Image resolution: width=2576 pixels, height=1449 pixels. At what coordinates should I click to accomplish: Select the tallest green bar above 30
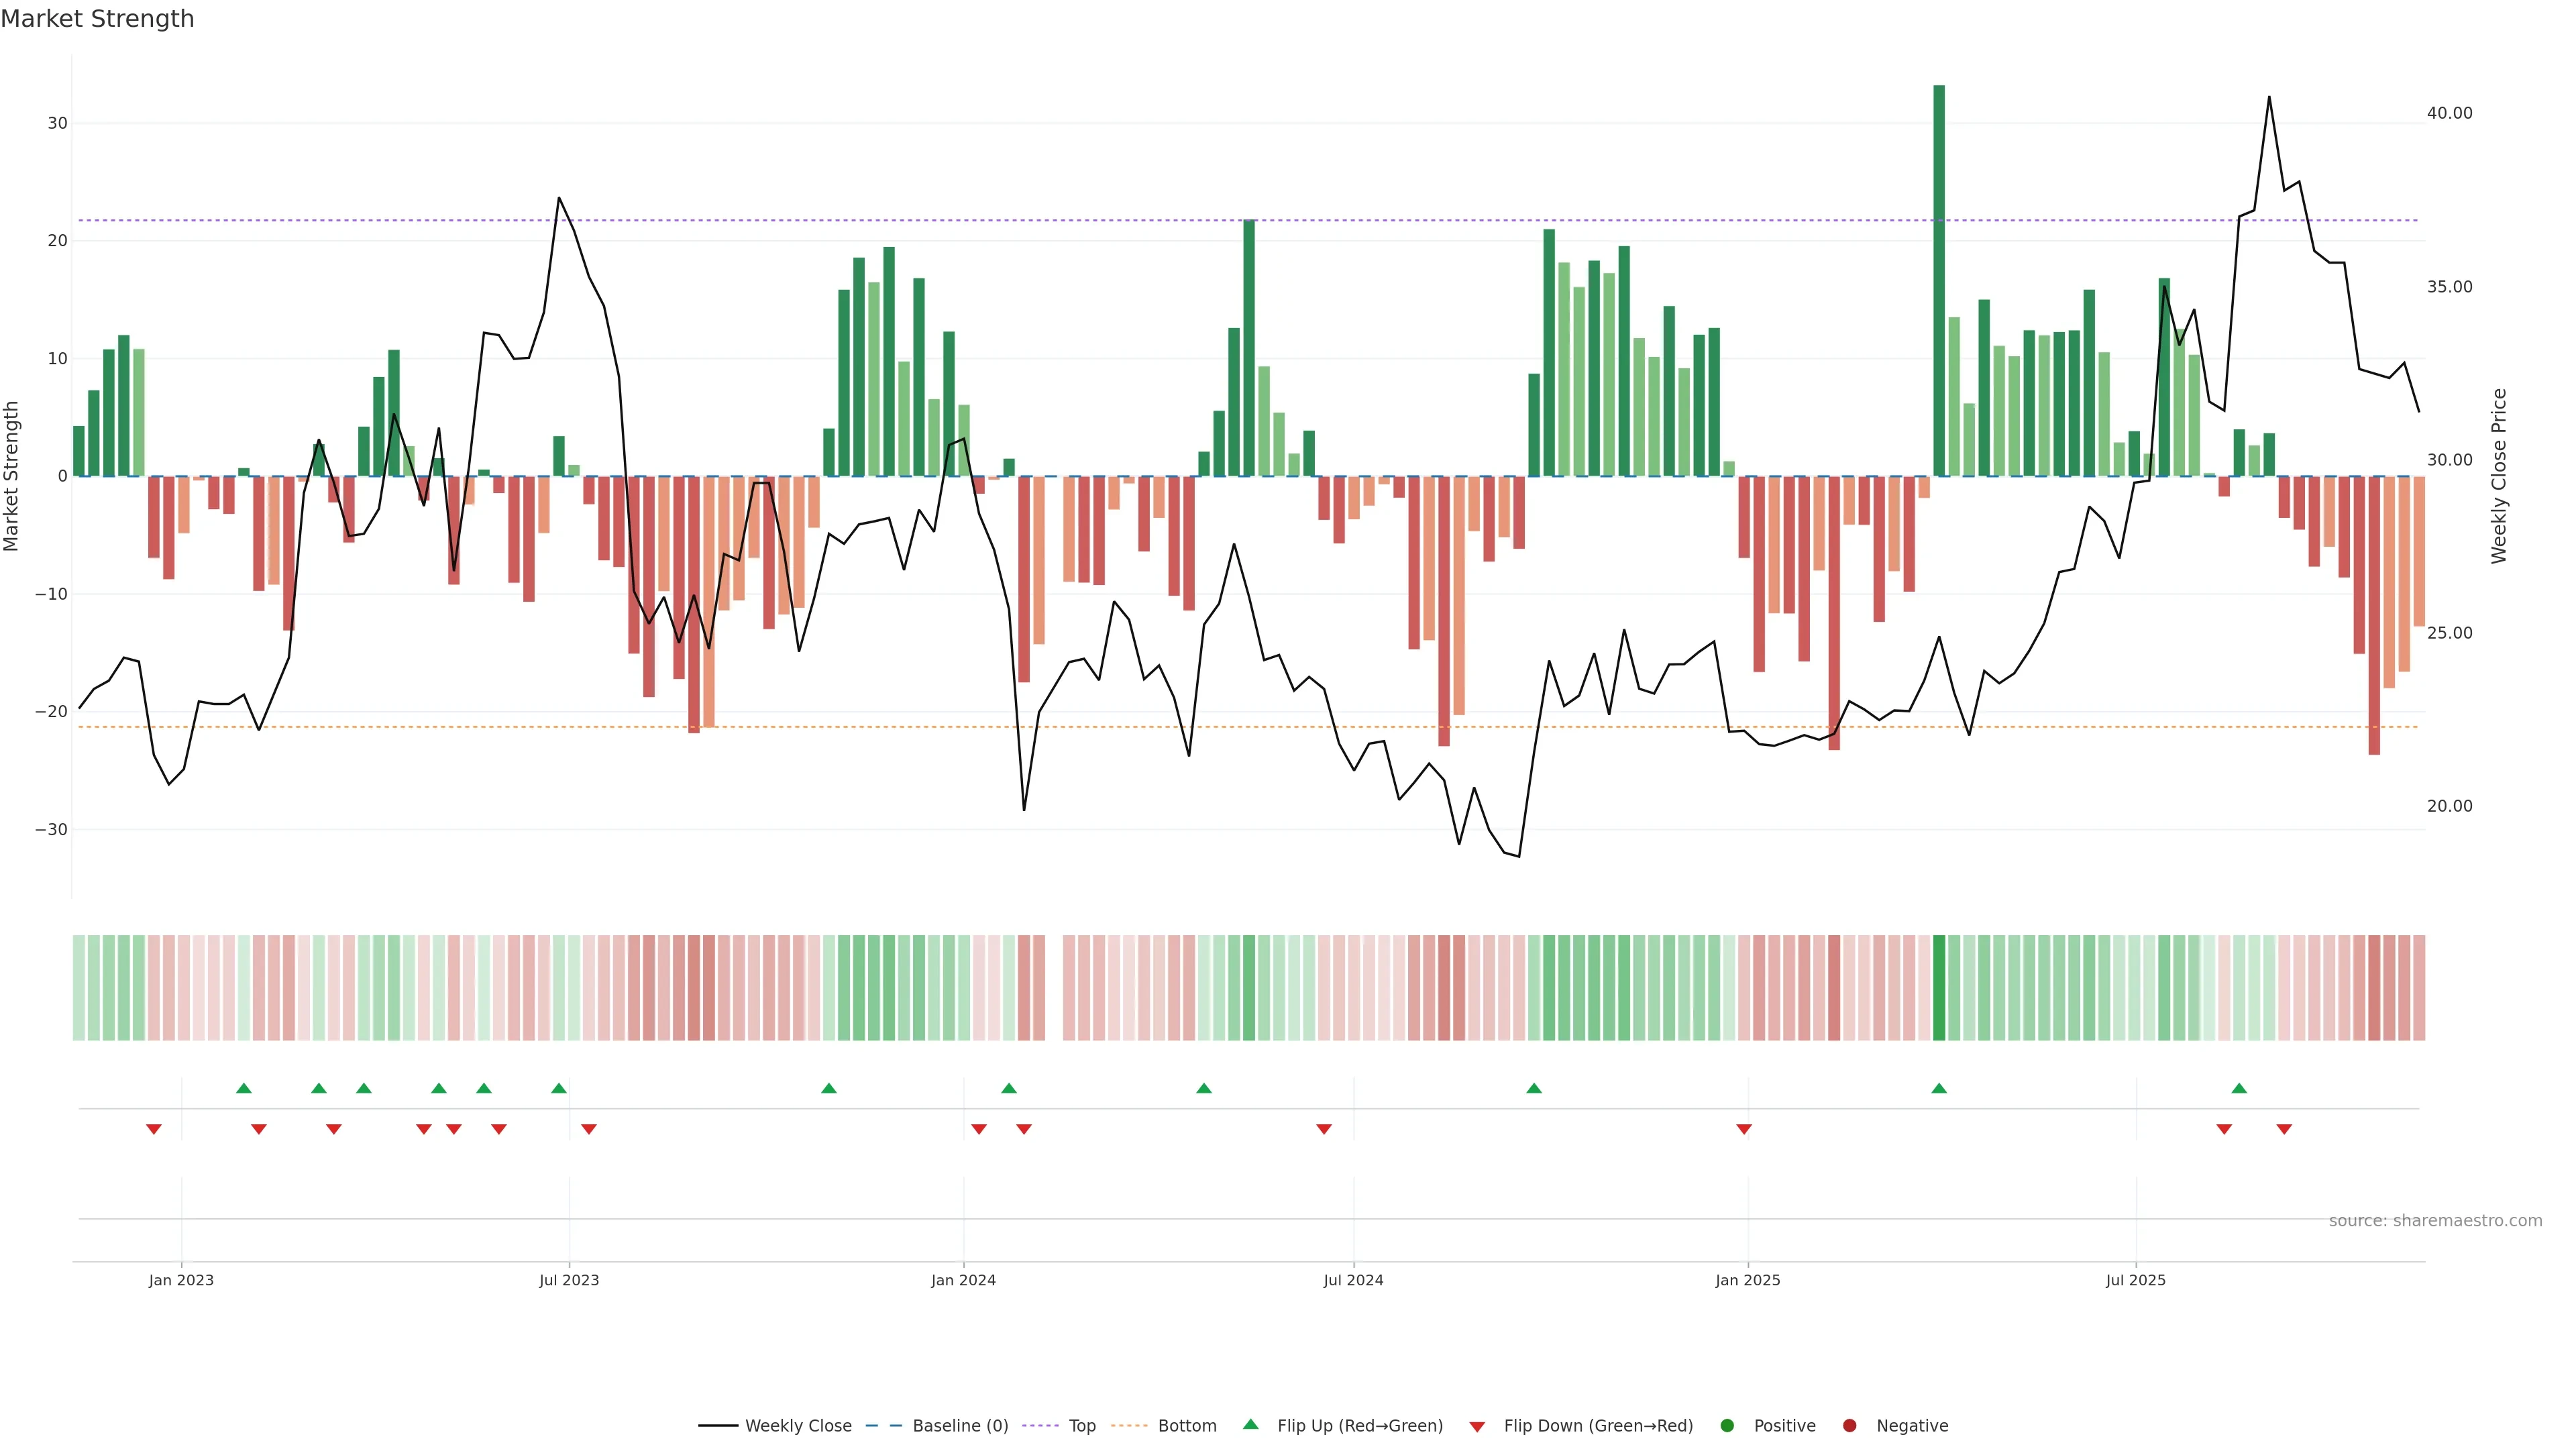1939,280
